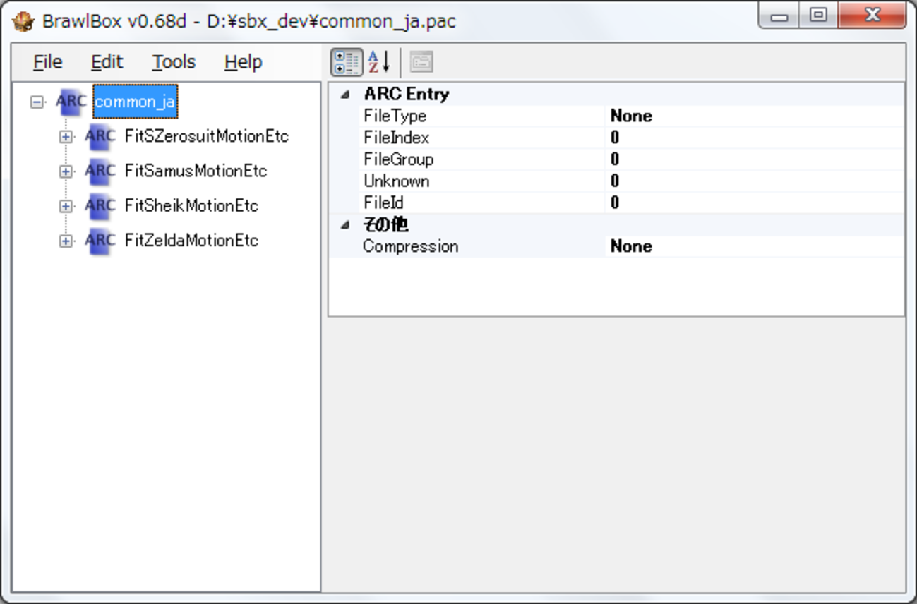Viewport: 917px width, 604px height.
Task: Expand the FitSZerosuitMotionEtc node
Action: tap(66, 137)
